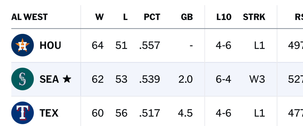Open the SEA team link

pos(49,79)
